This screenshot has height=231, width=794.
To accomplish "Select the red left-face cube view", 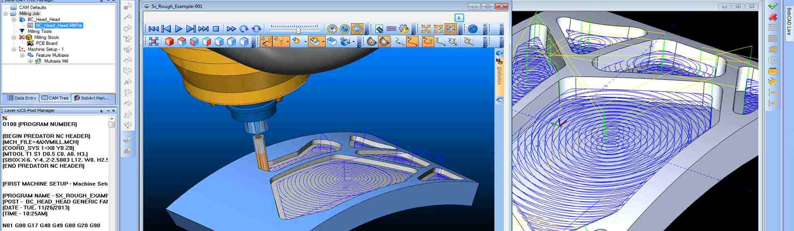I will [x=194, y=42].
